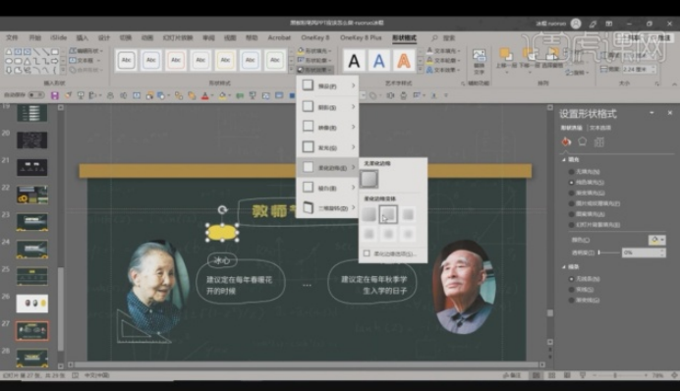This screenshot has height=391, width=680.
Task: Open slide 26 thumbnail
Action: point(32,304)
